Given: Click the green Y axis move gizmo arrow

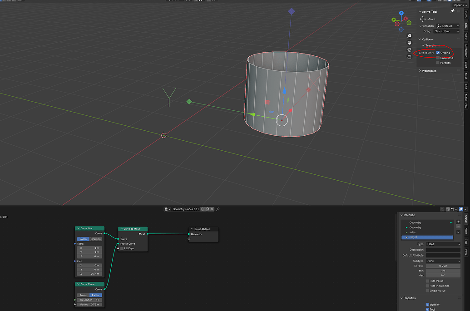Looking at the screenshot, I should click(x=252, y=114).
